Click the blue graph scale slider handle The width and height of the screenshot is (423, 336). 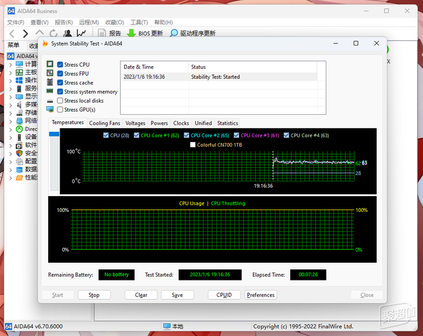coord(54,134)
